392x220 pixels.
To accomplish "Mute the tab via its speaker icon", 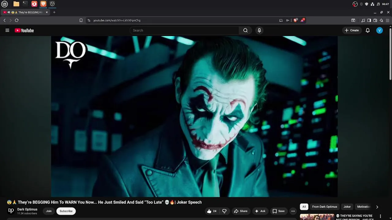I will (9, 12).
